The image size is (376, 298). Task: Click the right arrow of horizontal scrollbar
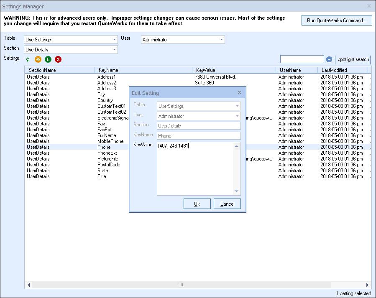click(368, 285)
